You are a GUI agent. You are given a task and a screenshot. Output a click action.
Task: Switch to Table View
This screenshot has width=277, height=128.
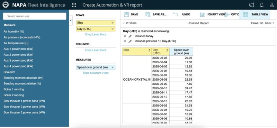(x=256, y=15)
